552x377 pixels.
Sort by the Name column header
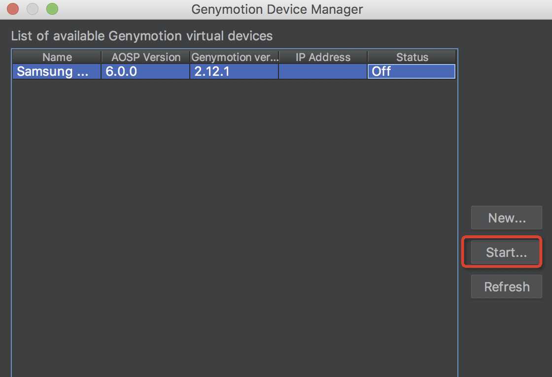tap(57, 57)
